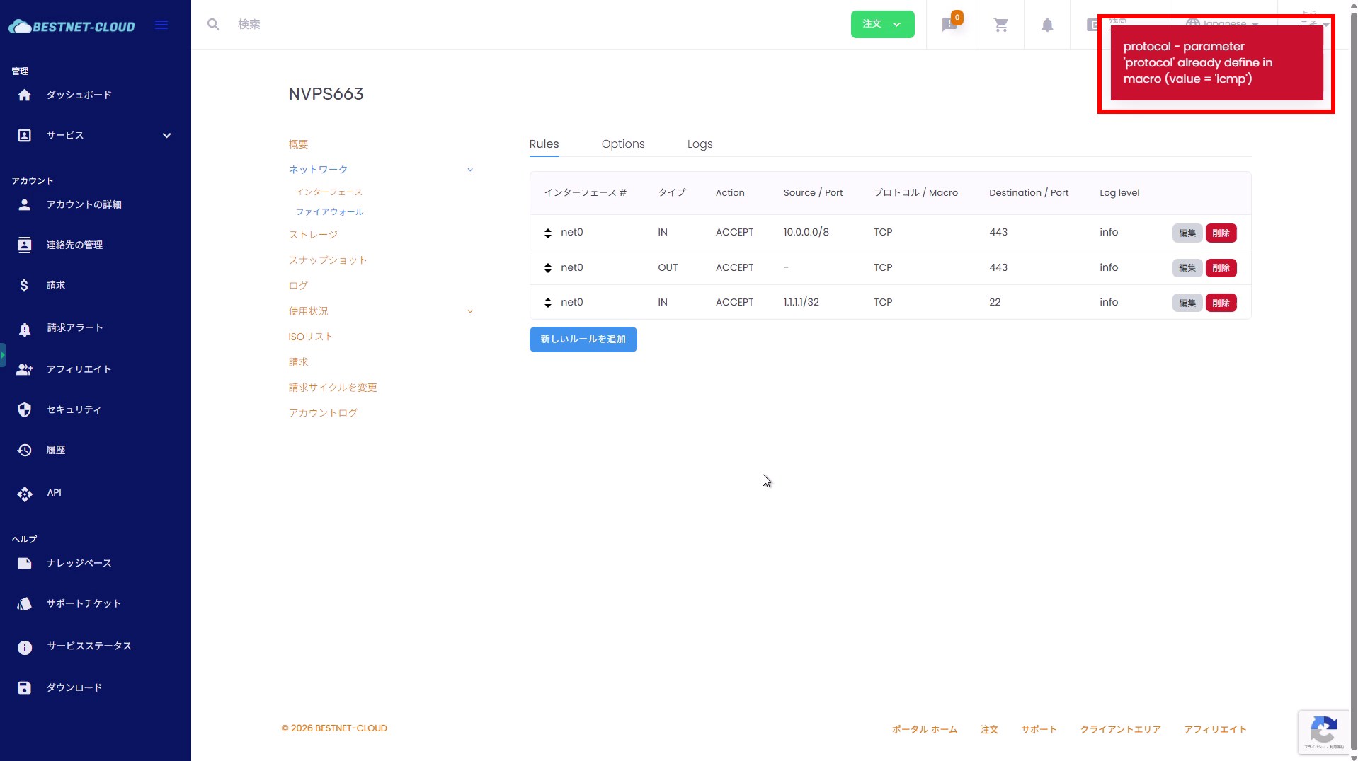
Task: Click the search magnifier icon
Action: [x=213, y=25]
